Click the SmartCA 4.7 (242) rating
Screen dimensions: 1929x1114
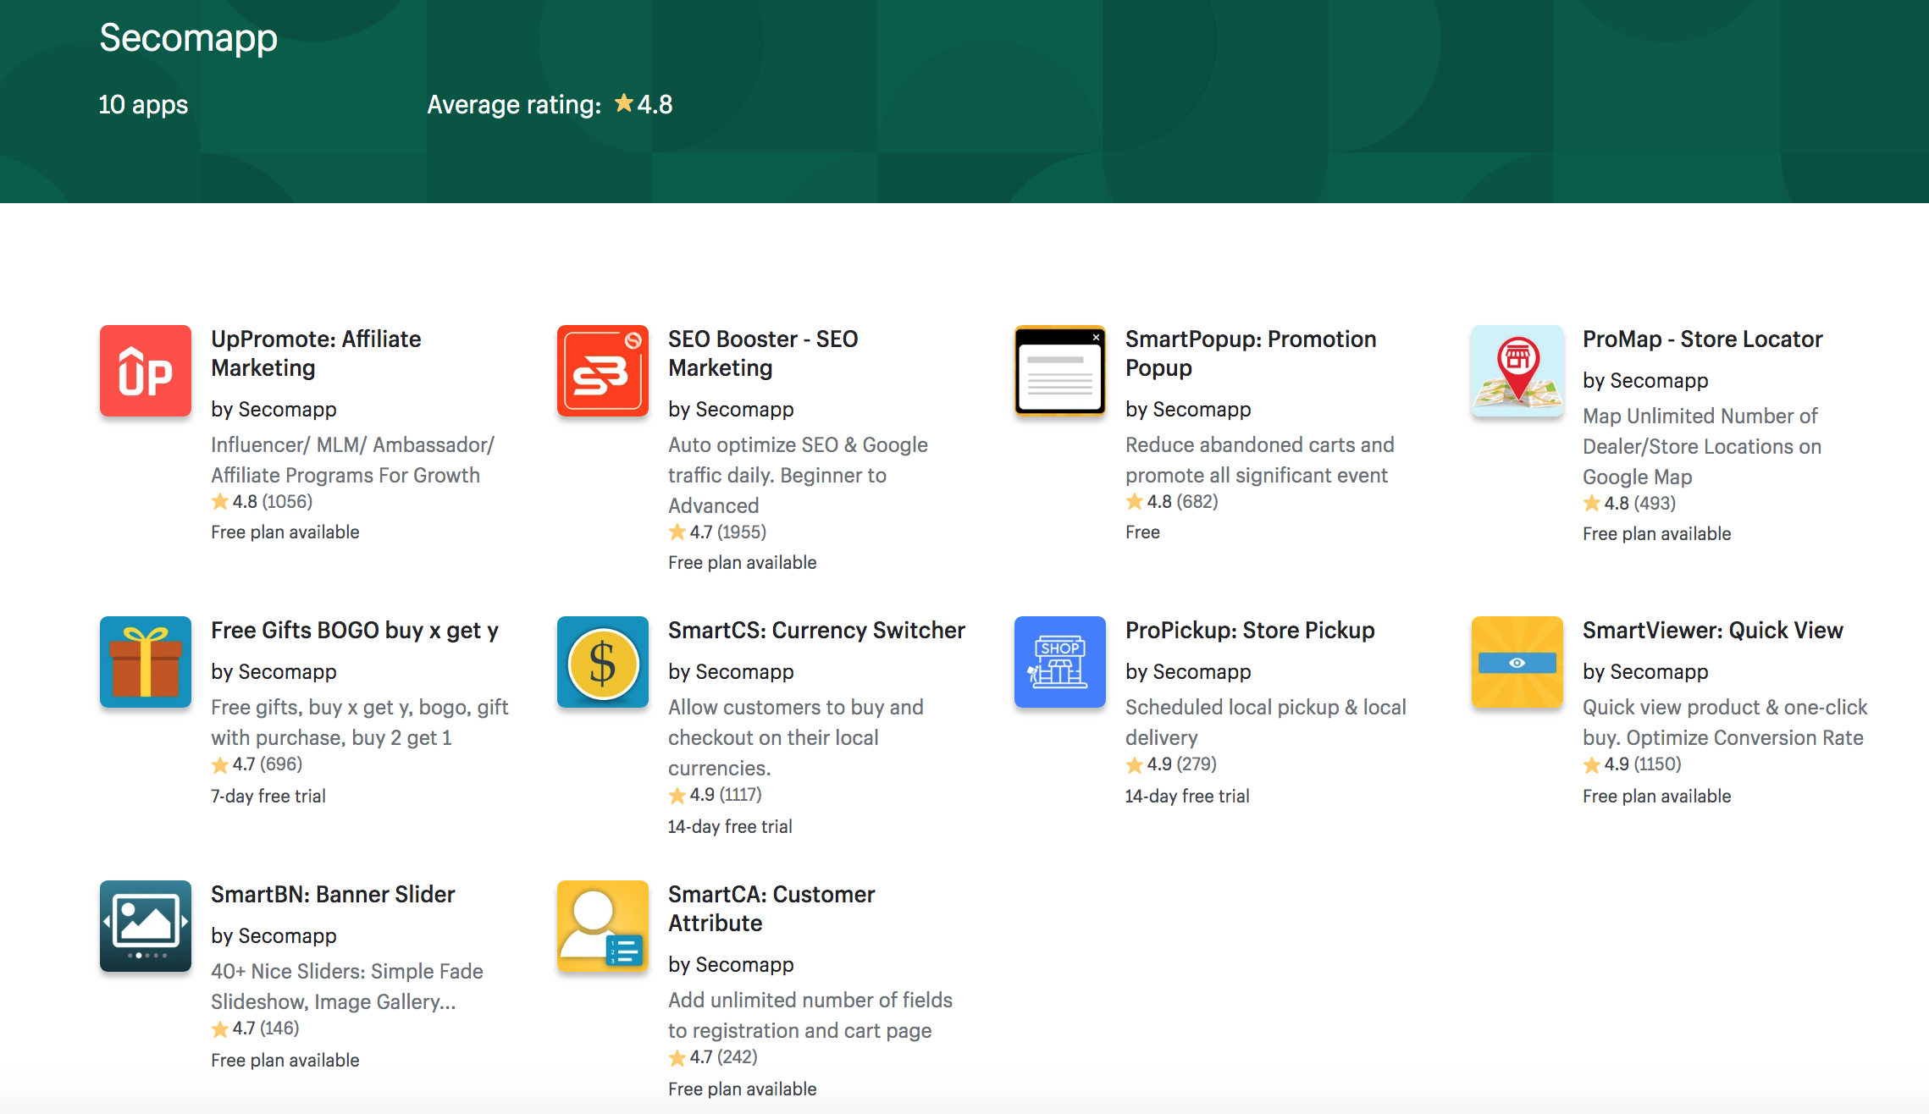pyautogui.click(x=713, y=1057)
